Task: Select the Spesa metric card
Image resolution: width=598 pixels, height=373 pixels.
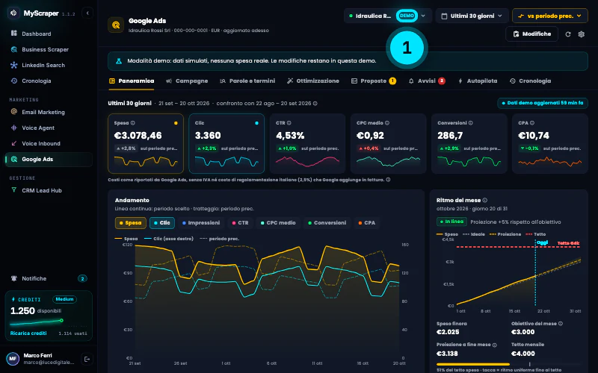Action: coord(146,143)
